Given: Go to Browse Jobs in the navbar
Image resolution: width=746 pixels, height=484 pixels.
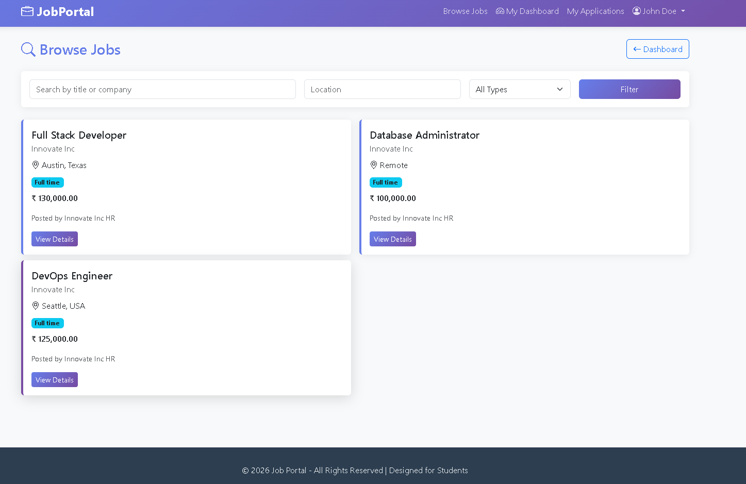Looking at the screenshot, I should [x=466, y=11].
